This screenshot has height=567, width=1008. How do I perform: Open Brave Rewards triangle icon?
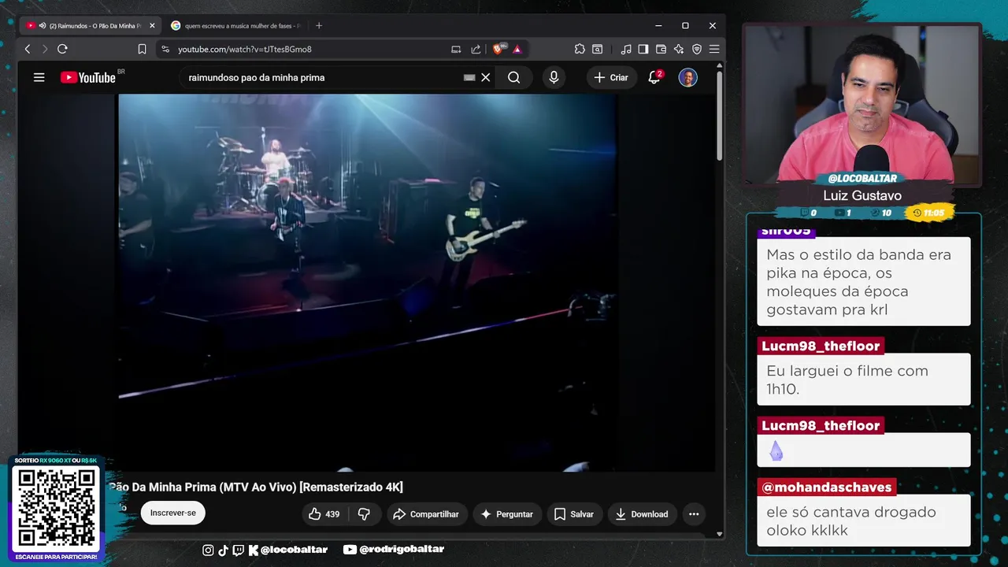[x=517, y=49]
